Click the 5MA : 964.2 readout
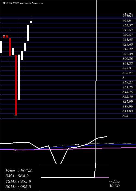This screenshot has width=136, height=191. click(x=18, y=176)
